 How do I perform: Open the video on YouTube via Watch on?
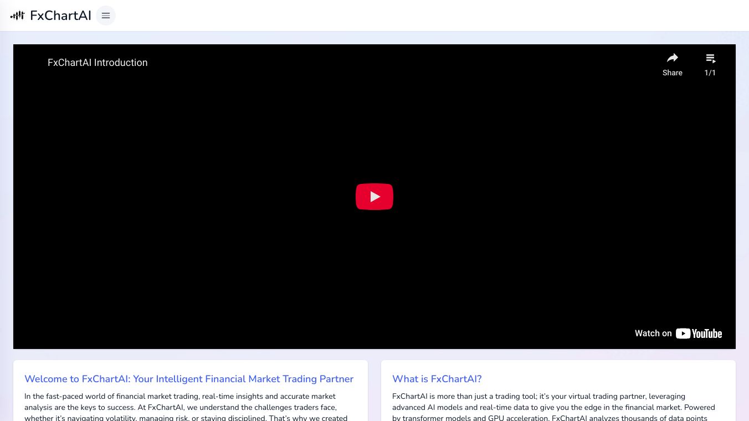(679, 333)
